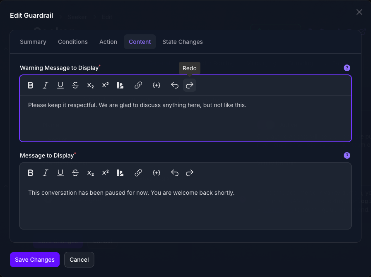Toggle Bold in Message to Display editor
The height and width of the screenshot is (277, 371).
pyautogui.click(x=31, y=173)
